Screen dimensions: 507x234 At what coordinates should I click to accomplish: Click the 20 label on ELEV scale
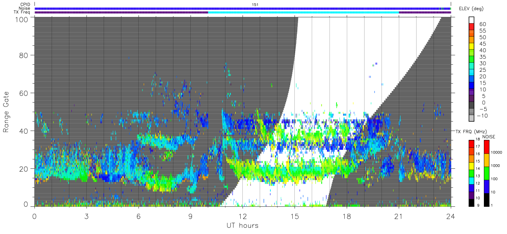(482, 76)
